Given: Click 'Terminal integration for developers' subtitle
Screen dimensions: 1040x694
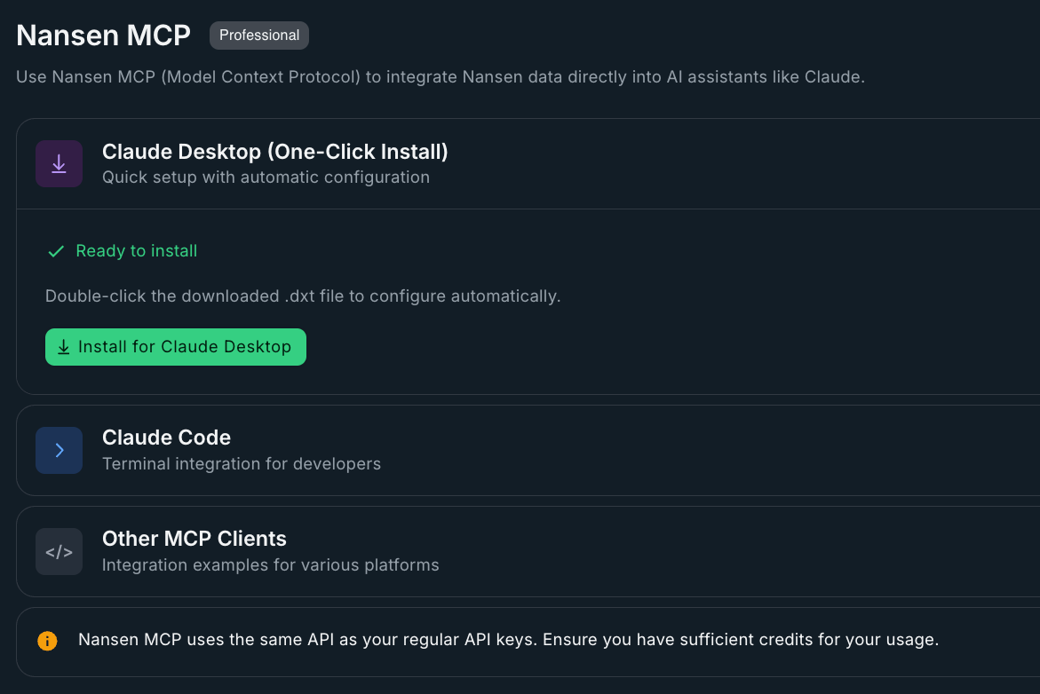Looking at the screenshot, I should 242,464.
